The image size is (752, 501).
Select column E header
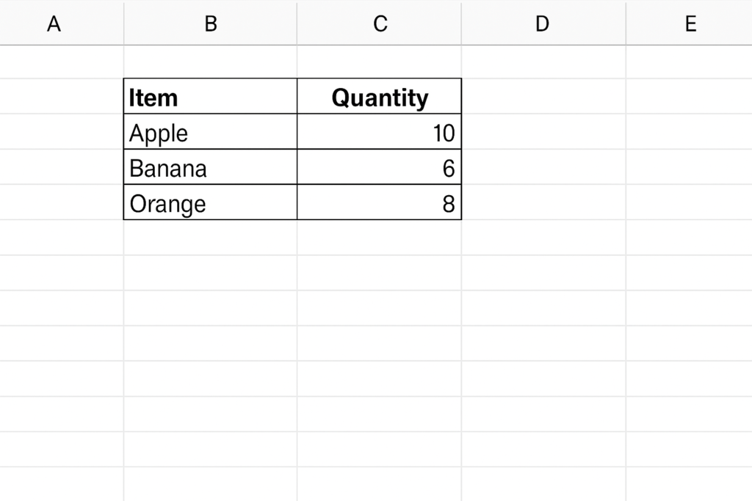pyautogui.click(x=689, y=23)
